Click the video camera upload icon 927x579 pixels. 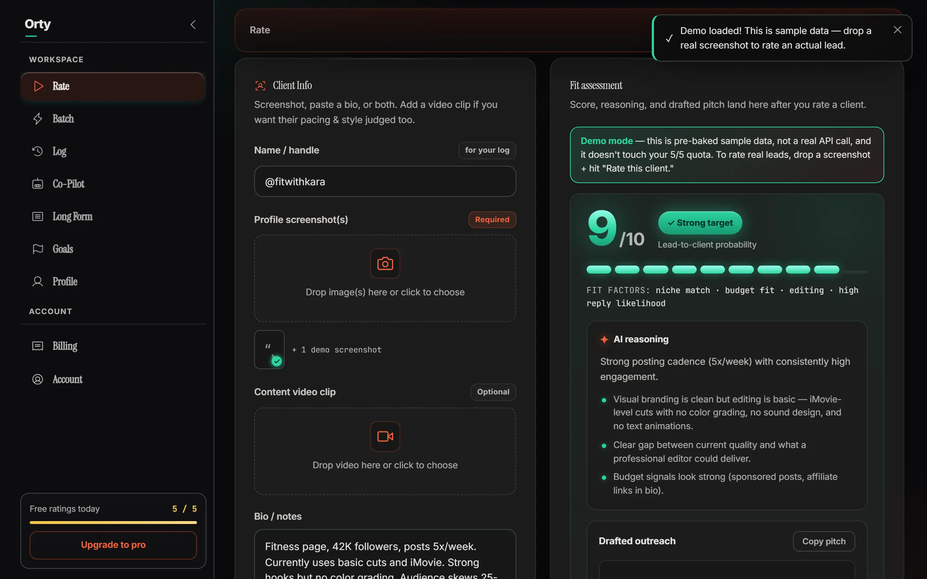tap(385, 436)
